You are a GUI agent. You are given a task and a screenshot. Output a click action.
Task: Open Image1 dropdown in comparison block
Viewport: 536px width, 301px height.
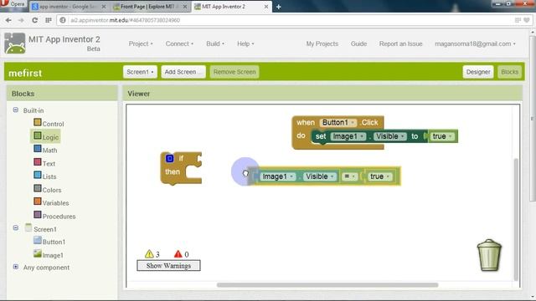[x=277, y=176]
